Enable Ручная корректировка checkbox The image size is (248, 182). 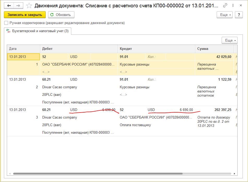coord(6,23)
